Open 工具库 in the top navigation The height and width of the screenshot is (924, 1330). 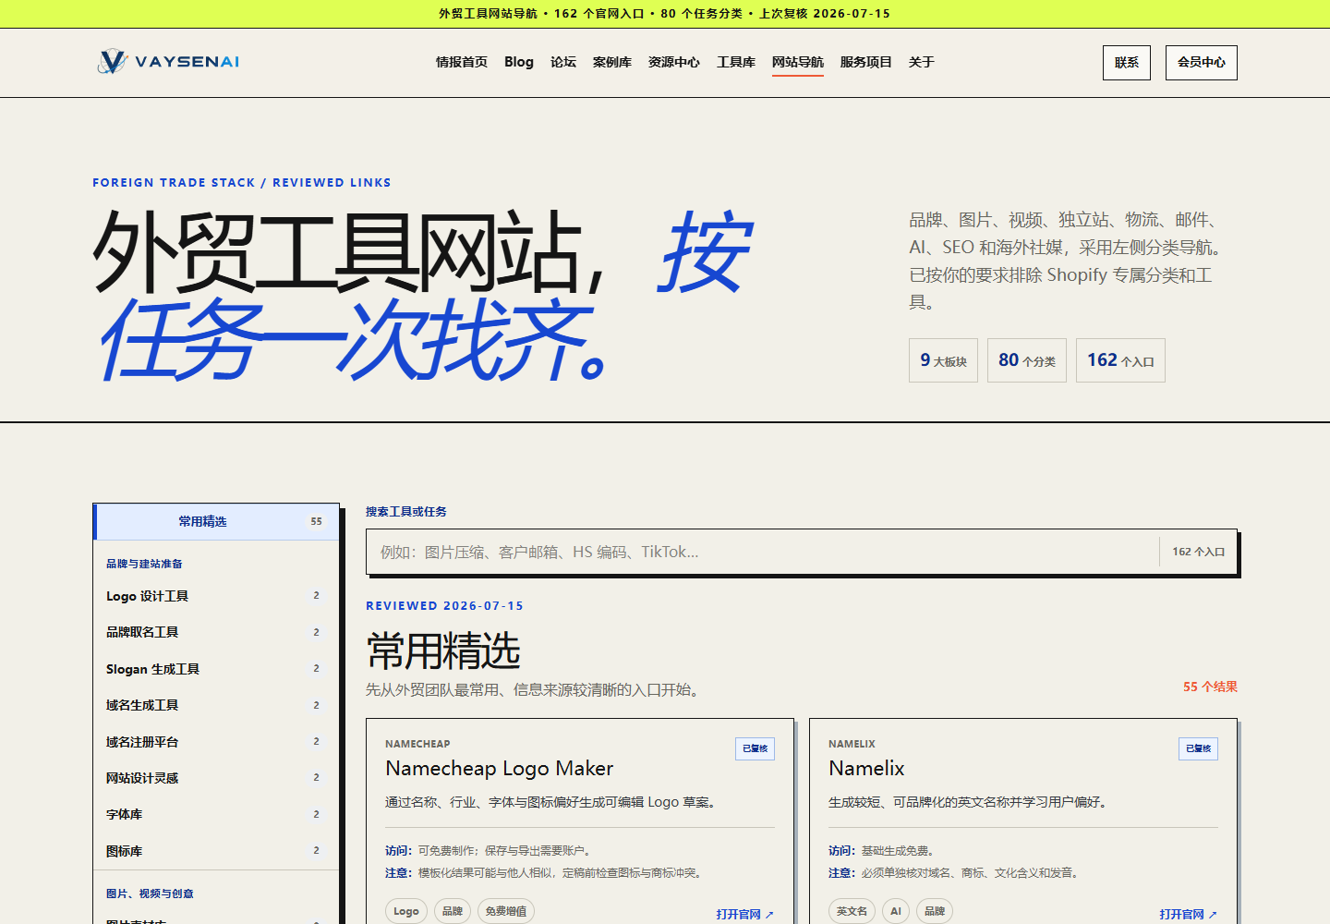736,62
